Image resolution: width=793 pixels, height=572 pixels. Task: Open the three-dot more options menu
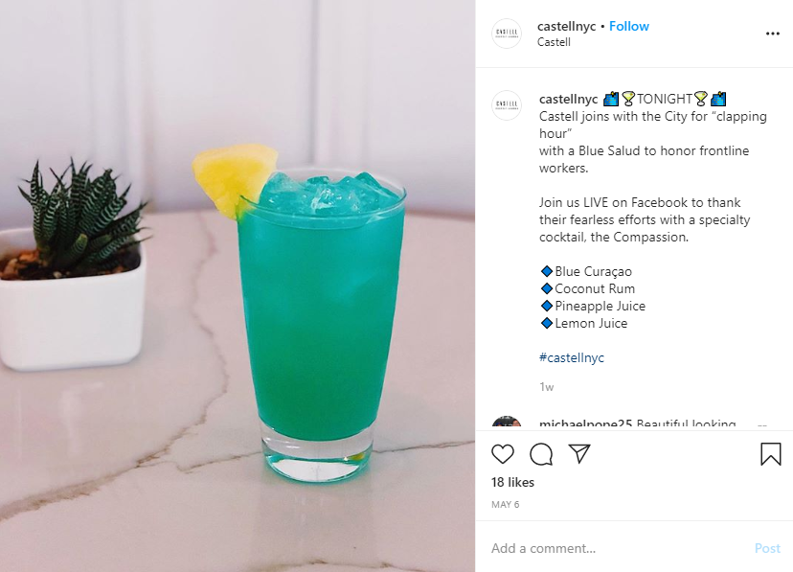click(x=772, y=34)
